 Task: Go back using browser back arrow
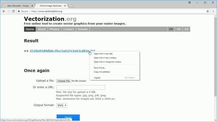pyautogui.click(x=4, y=11)
